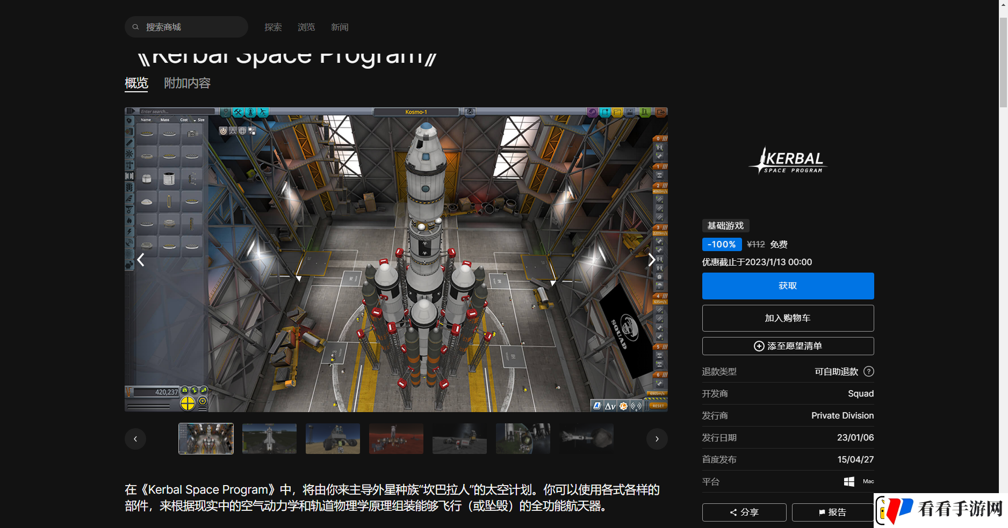This screenshot has height=528, width=1008.
Task: Click the 可自助退款 refund type text
Action: pos(836,371)
